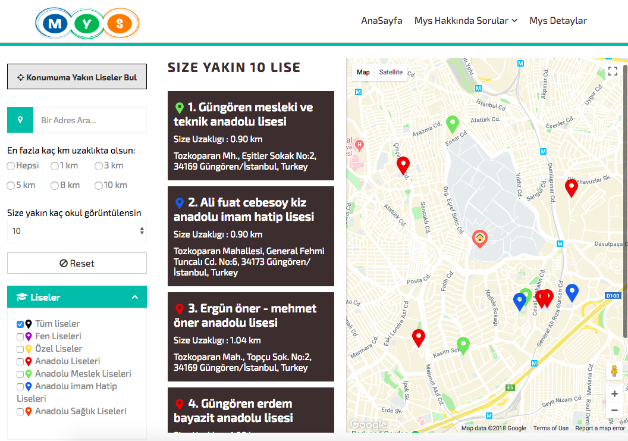Viewport: 628px width, 441px height.
Task: Enable the Fen Liseleri checkbox
Action: click(20, 337)
